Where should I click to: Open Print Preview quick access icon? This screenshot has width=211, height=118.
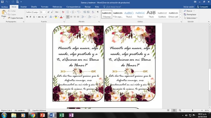tap(17, 2)
